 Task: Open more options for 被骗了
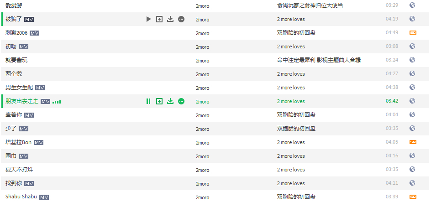[181, 19]
